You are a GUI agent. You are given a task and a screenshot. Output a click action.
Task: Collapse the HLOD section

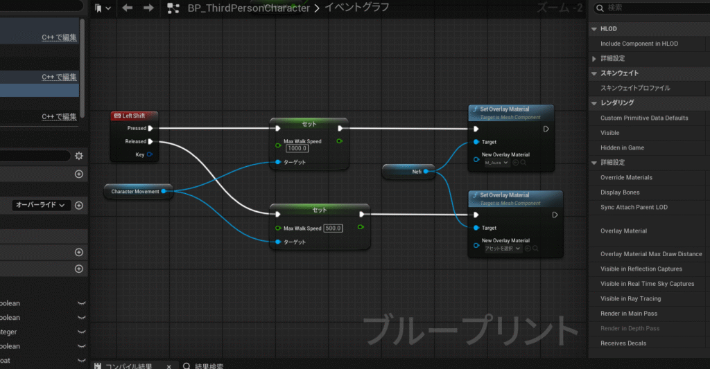594,29
